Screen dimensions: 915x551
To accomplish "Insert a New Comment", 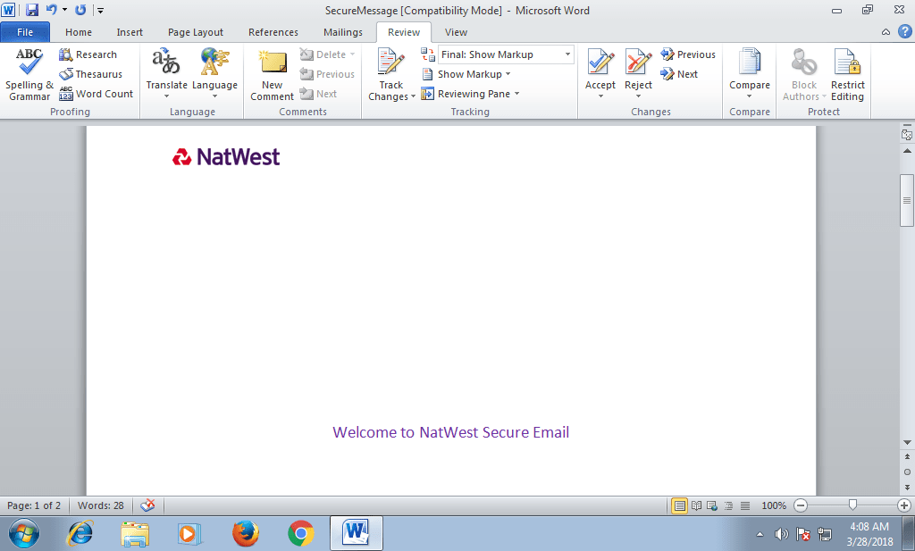I will click(x=272, y=74).
